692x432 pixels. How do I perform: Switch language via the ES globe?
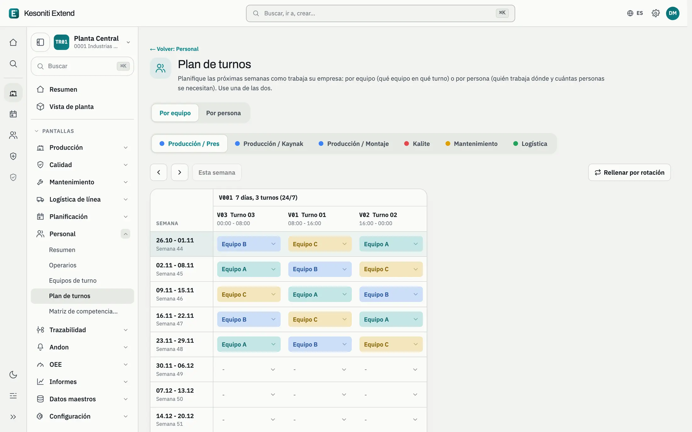[x=635, y=13]
